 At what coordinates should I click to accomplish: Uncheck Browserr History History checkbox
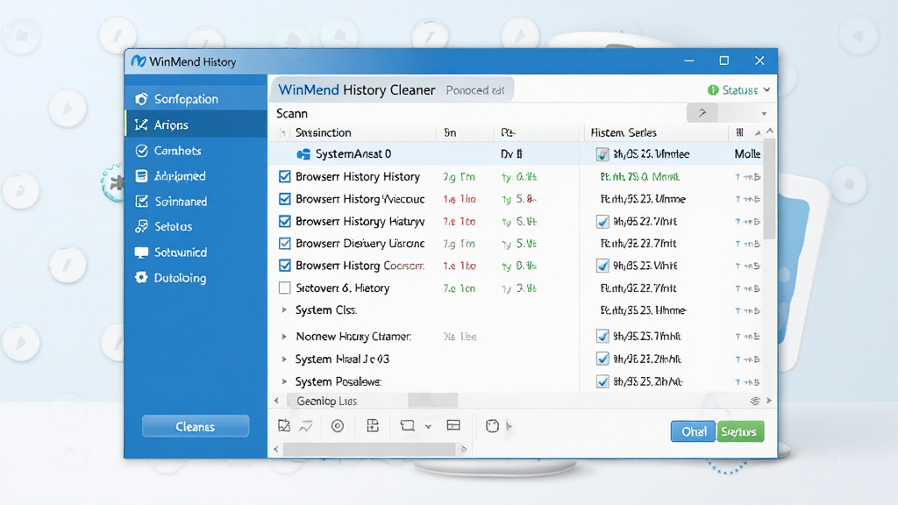click(x=285, y=176)
